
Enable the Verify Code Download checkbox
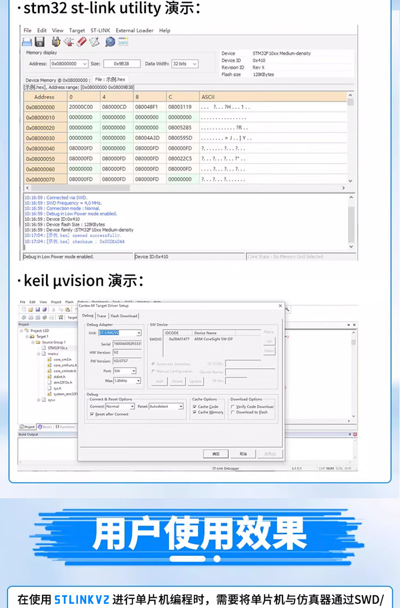(x=232, y=406)
